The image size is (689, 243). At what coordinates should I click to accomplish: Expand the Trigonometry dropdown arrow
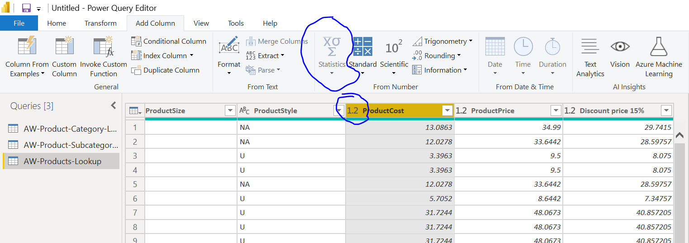pyautogui.click(x=470, y=41)
